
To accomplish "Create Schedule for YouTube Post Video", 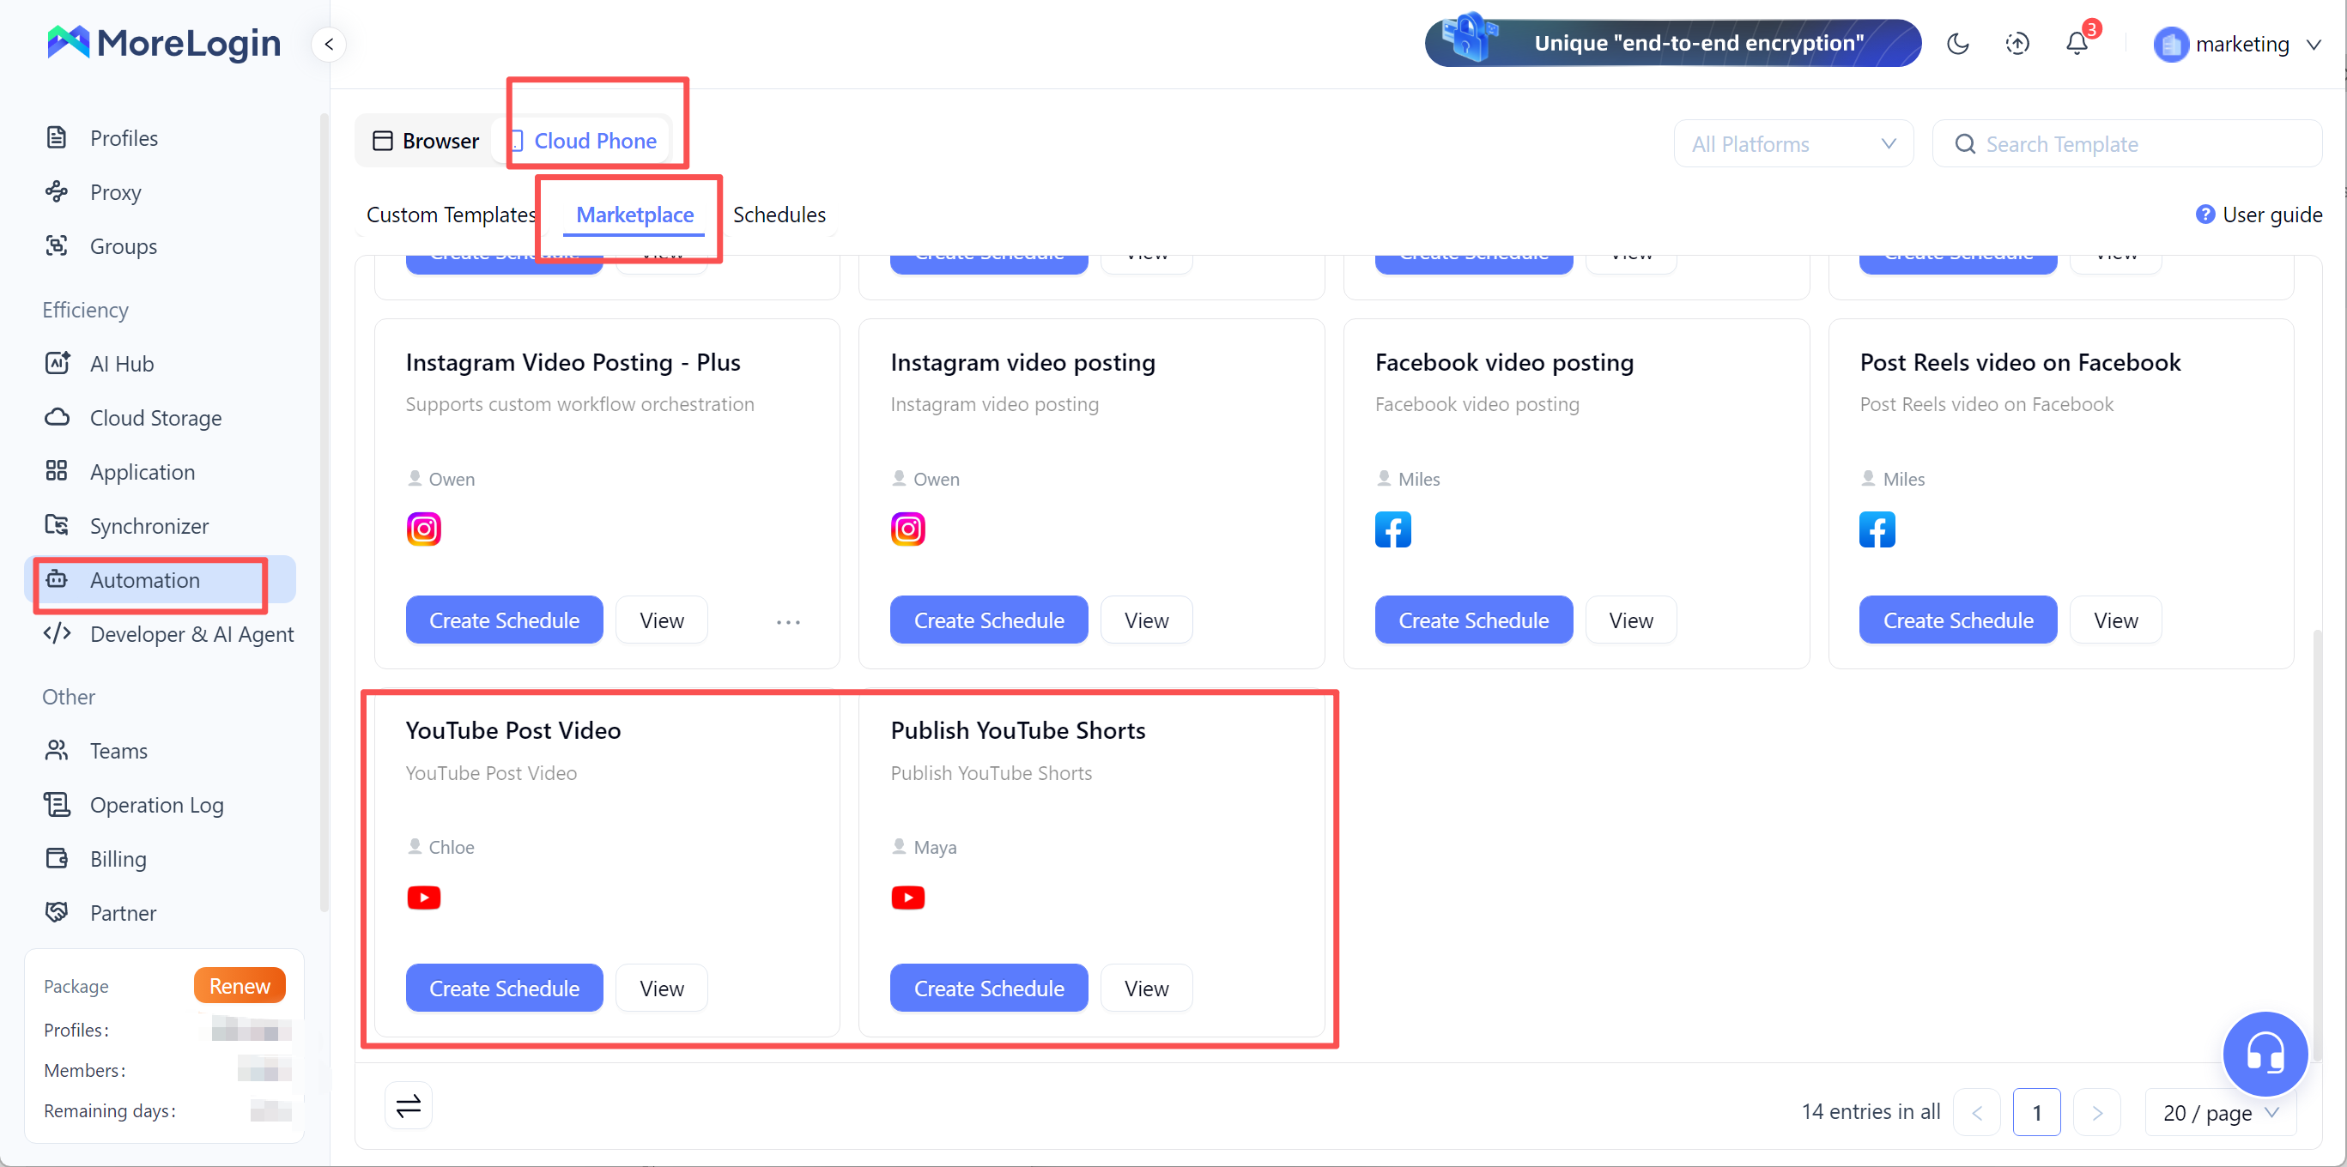I will 504,989.
